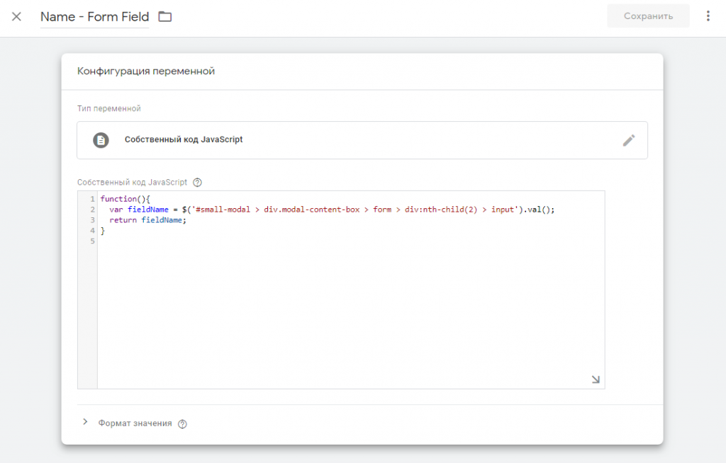
Task: Expand the Формат значения section chevron
Action: coord(85,423)
